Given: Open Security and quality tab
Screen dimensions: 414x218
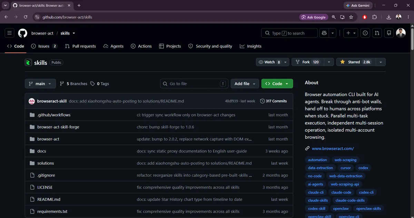Looking at the screenshot, I should point(210,46).
